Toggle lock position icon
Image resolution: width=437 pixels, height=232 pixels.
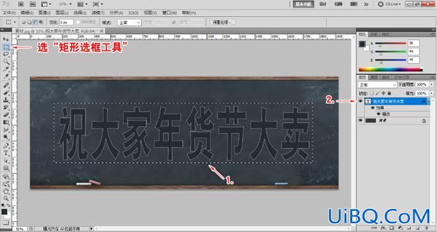tap(383, 93)
